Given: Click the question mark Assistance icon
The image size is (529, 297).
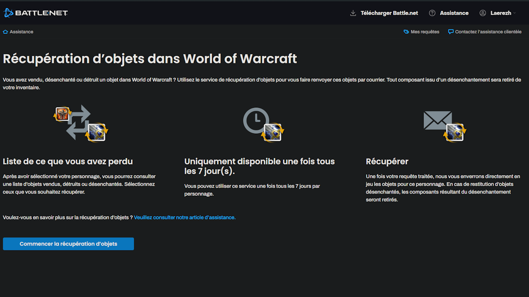Looking at the screenshot, I should tap(432, 13).
